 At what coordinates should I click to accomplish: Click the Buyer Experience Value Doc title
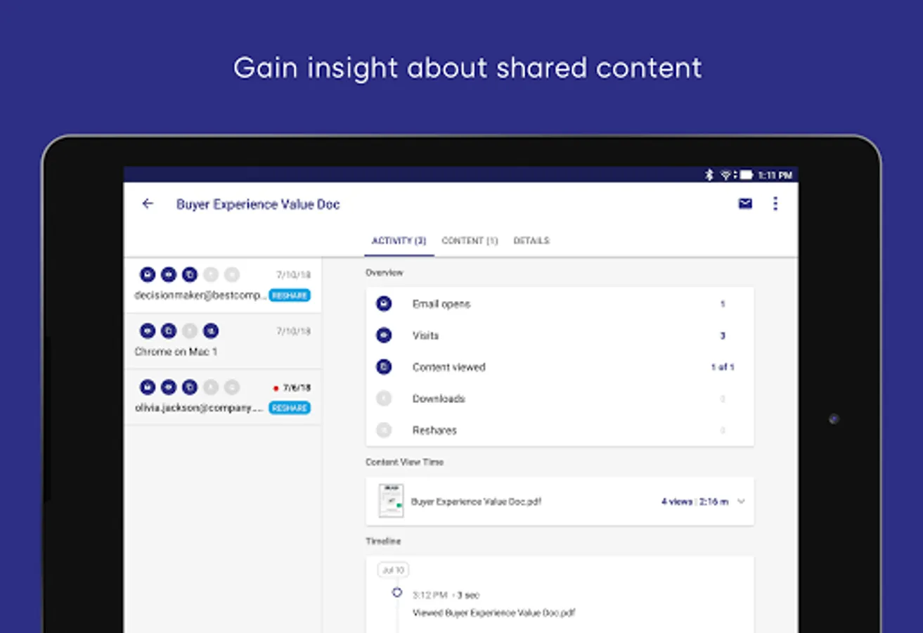pos(258,205)
